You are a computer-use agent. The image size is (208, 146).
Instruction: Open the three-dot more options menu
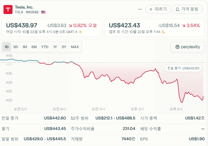(x=140, y=9)
